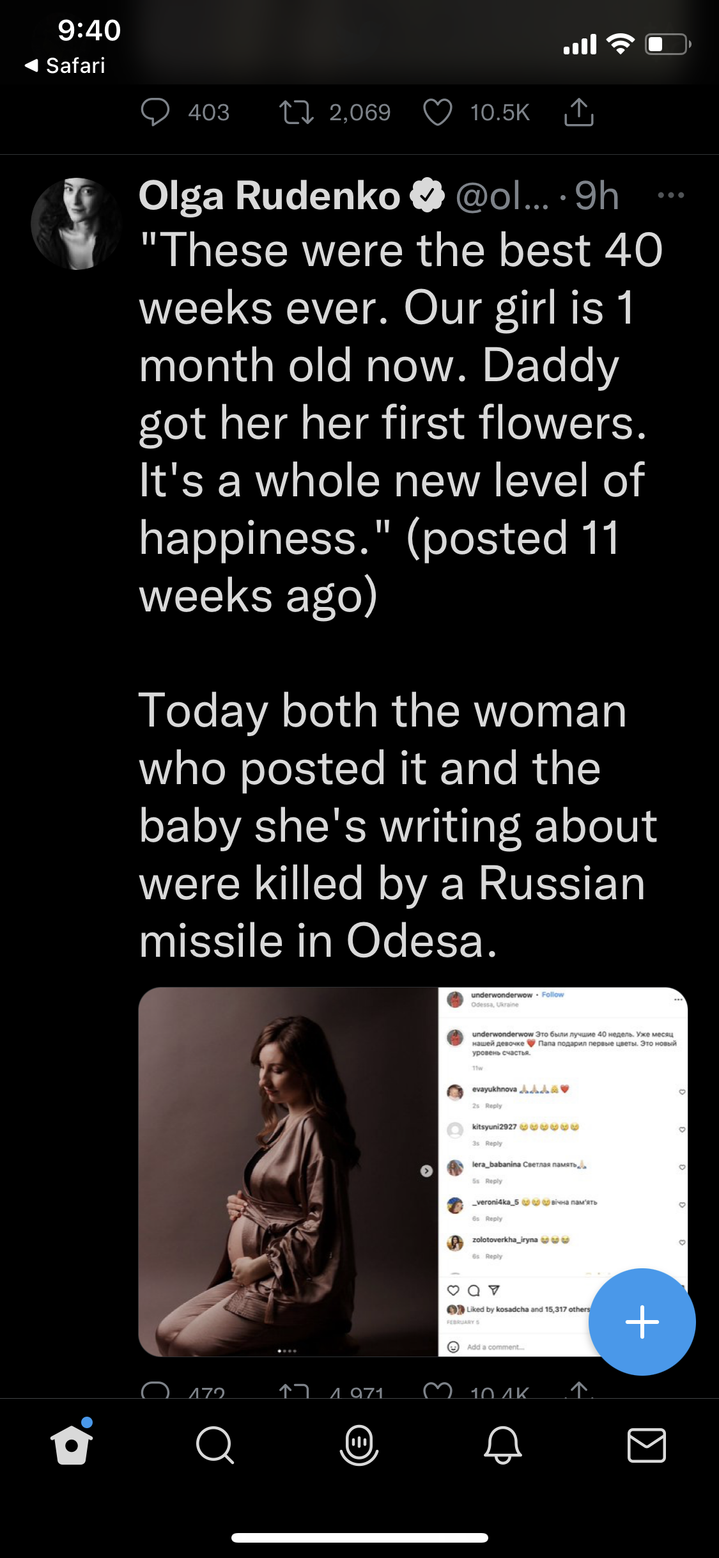
Task: Open the Notifications bell tab
Action: point(503,1445)
